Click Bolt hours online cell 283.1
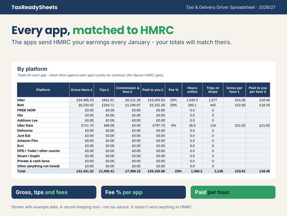The width and height of the screenshot is (287, 216). click(192, 105)
